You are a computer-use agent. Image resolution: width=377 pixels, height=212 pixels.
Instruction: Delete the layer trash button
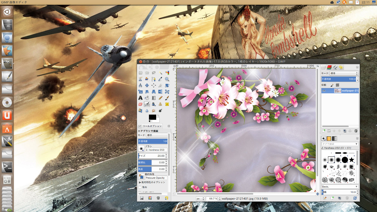[x=356, y=131]
